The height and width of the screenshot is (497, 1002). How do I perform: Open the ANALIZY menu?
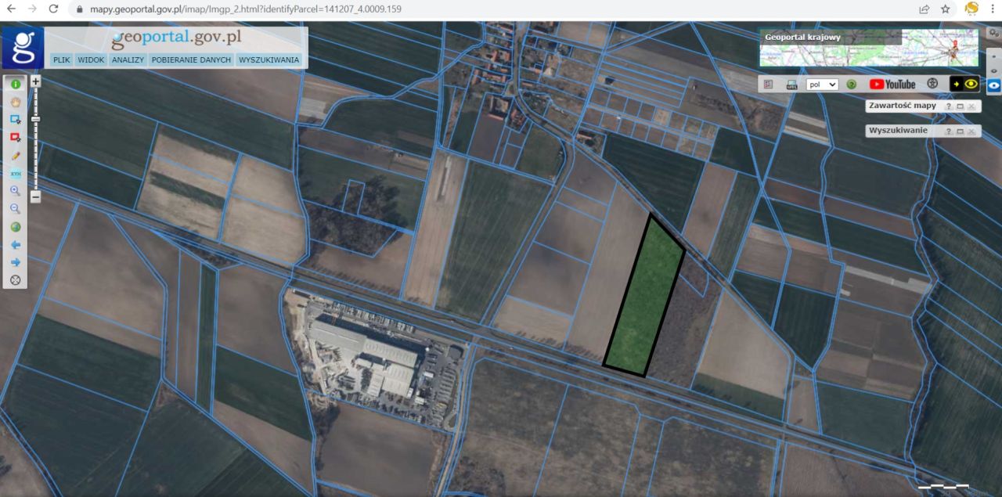pos(128,59)
